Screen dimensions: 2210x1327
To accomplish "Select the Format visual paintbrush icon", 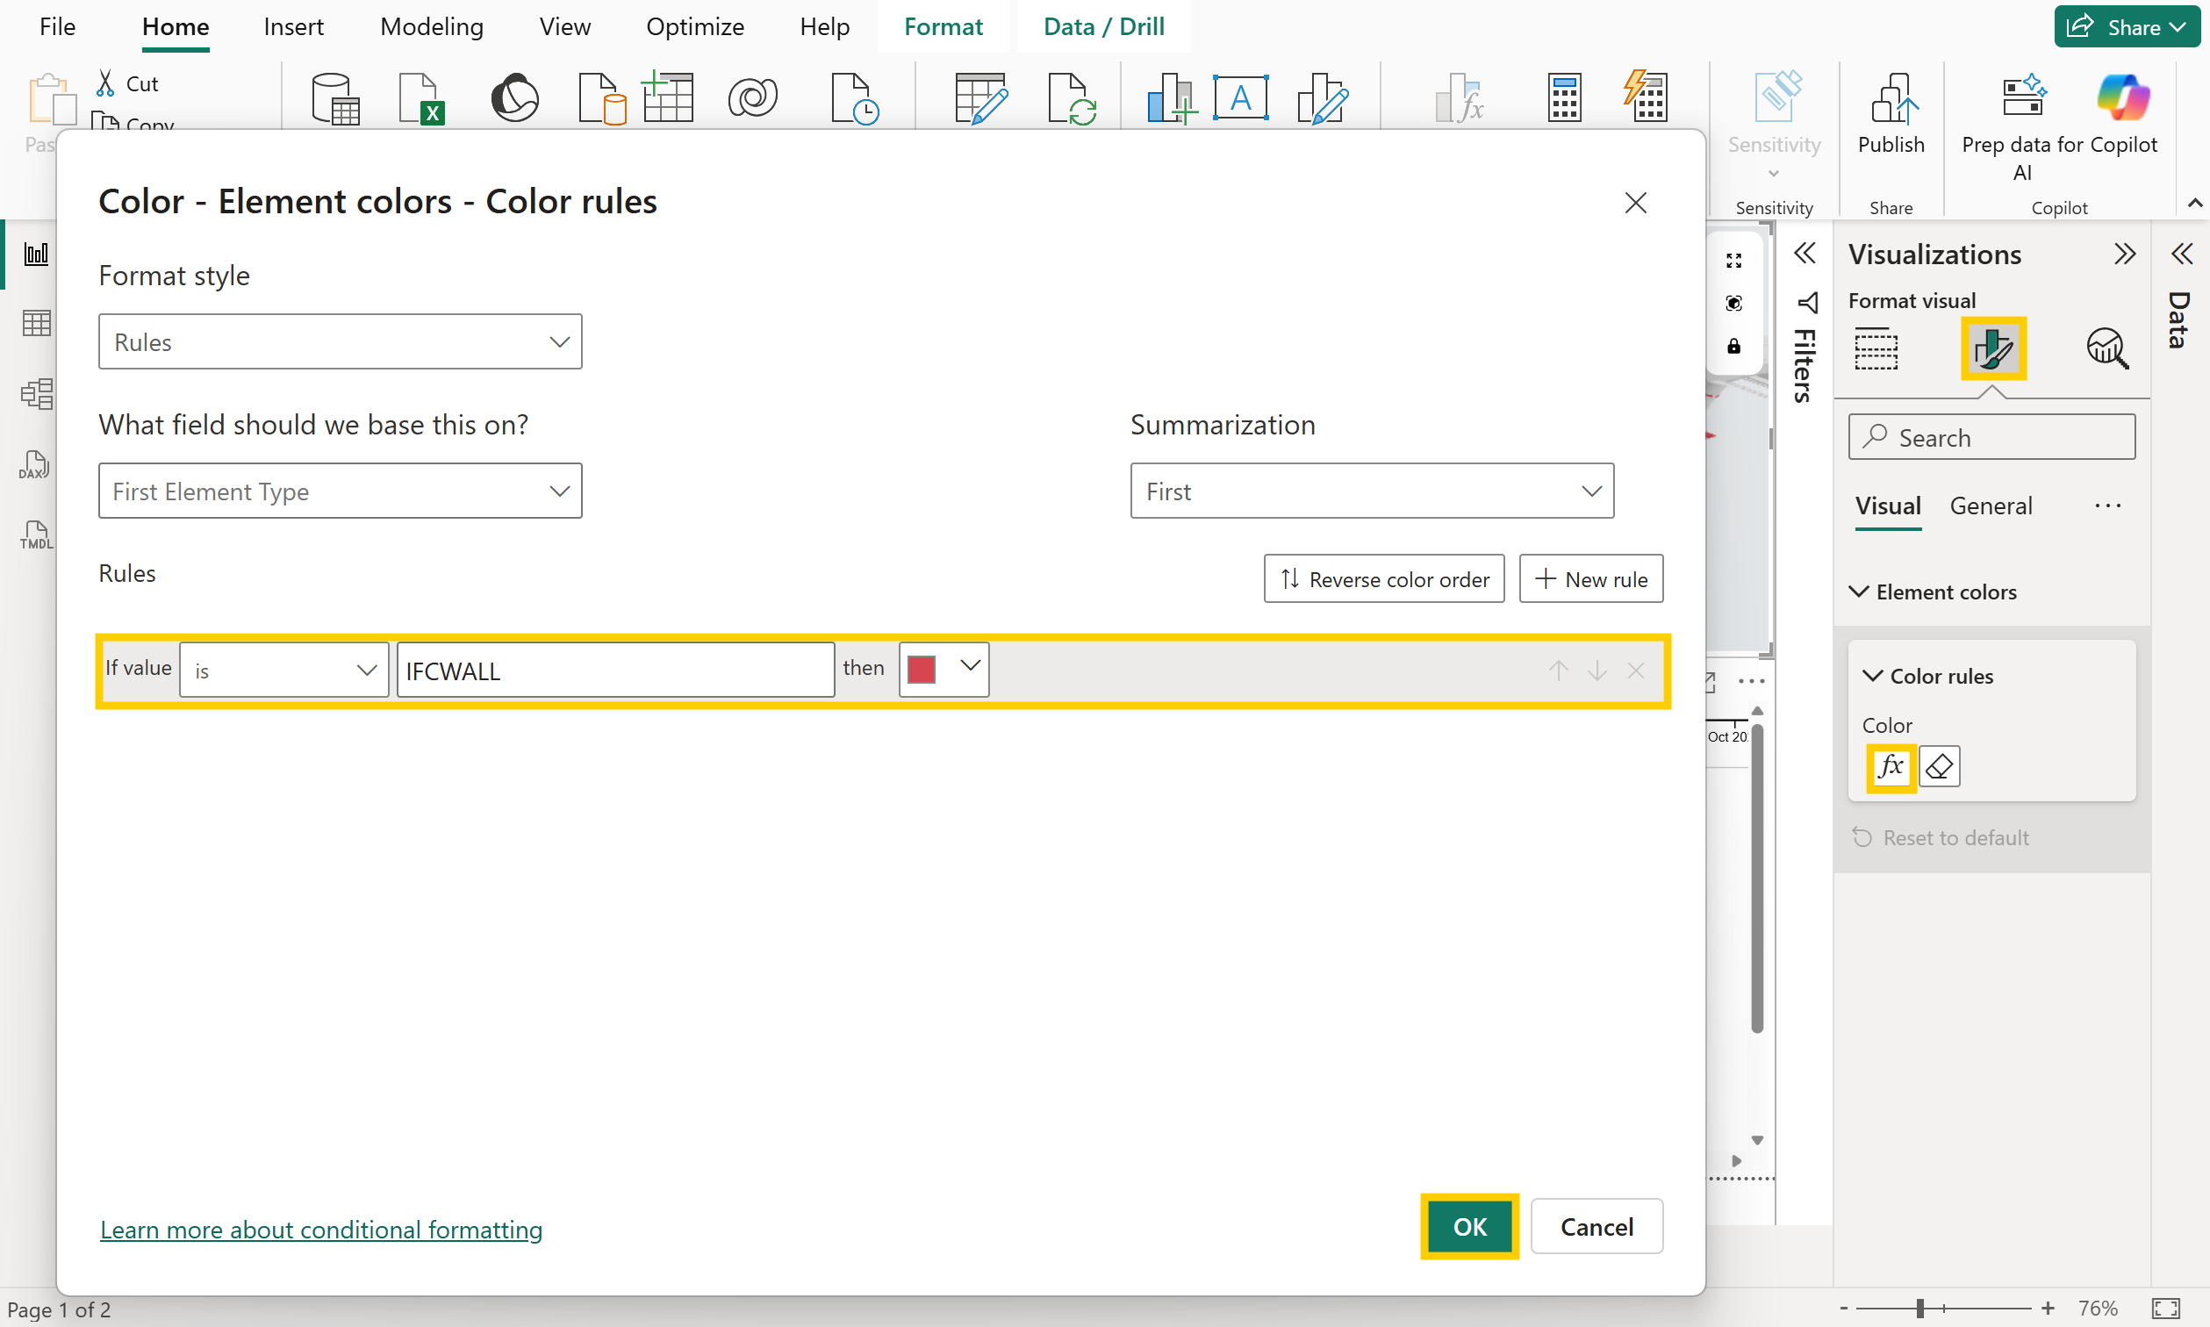I will [x=1992, y=348].
